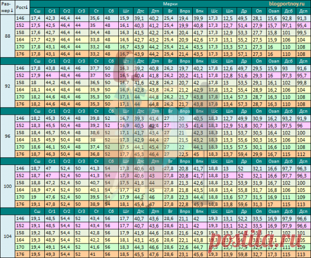
Task: Click Ст value 40,7 in size 100 row 158
Action: pyautogui.click(x=96, y=183)
